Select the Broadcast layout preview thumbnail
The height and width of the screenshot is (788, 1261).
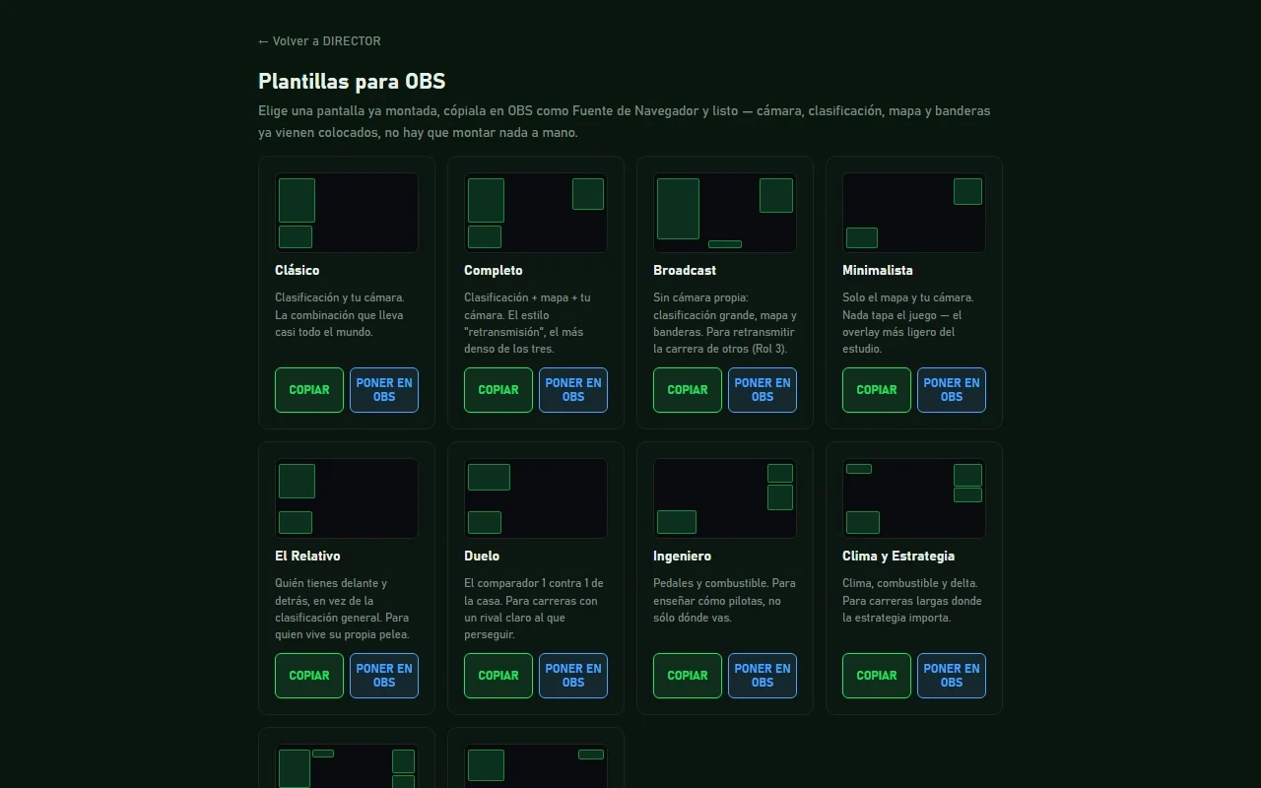725,213
